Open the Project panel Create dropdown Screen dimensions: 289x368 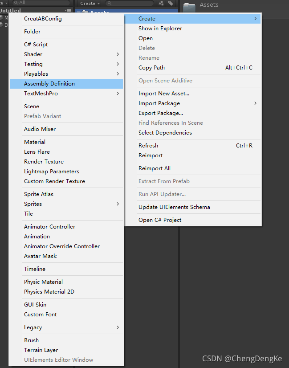click(x=90, y=3)
